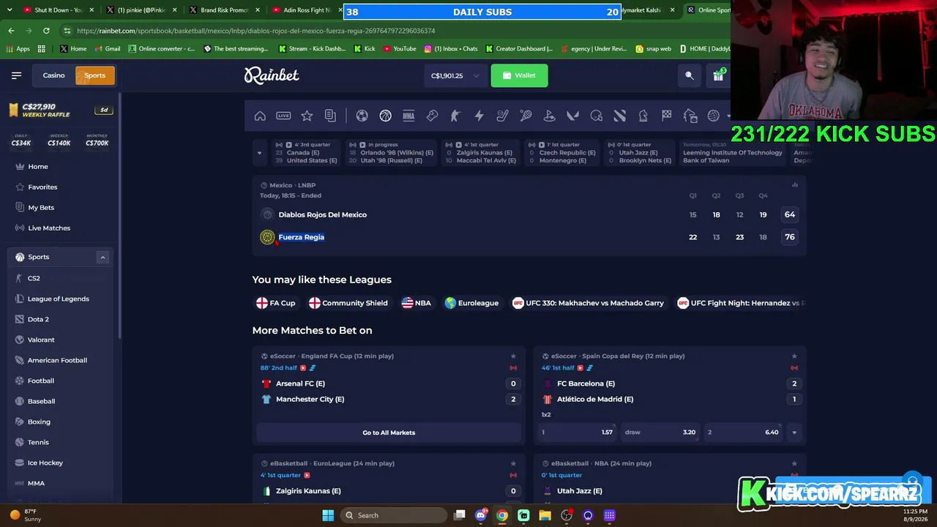
Task: Favorite the Zalgiris Kaunas eBasketball match
Action: [x=513, y=463]
